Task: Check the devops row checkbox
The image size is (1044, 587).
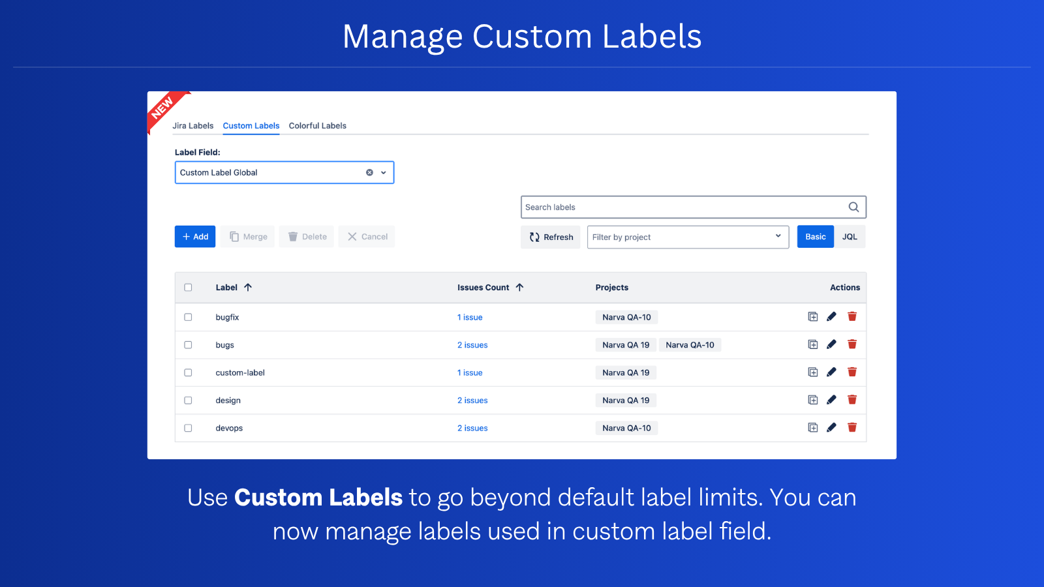Action: point(188,428)
